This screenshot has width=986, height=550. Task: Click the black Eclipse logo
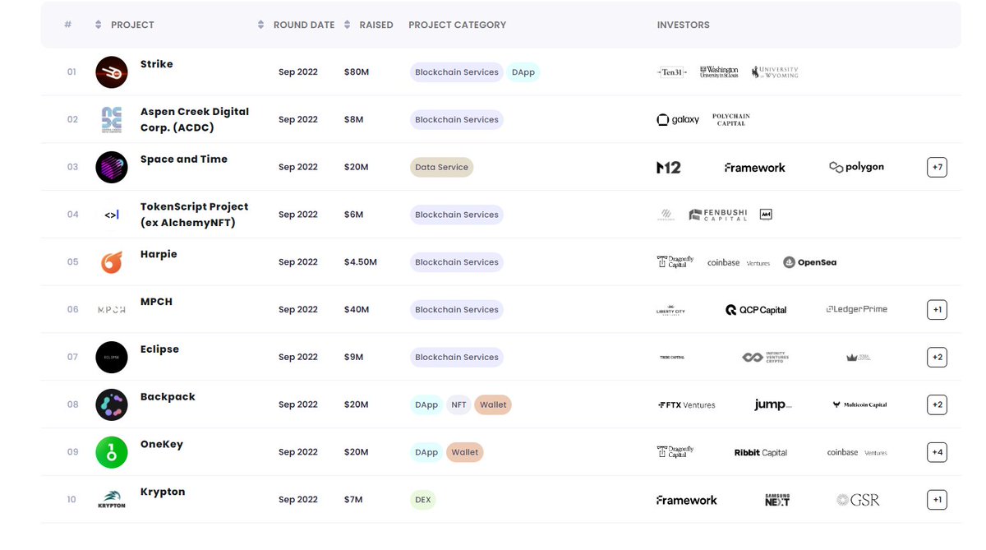coord(112,357)
